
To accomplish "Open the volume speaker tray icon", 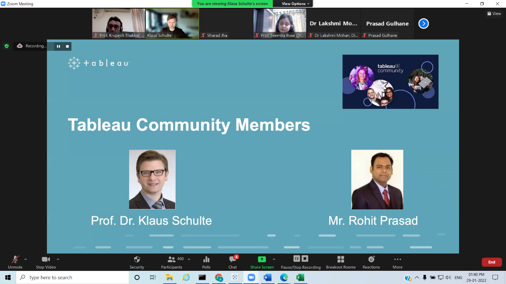I will point(448,277).
